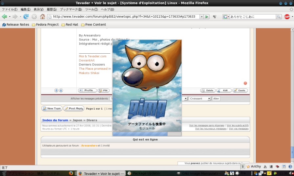The width and height of the screenshot is (294, 176).
Task: Click the Delete post button
Action: (208, 90)
